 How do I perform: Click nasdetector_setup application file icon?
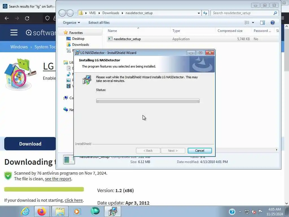coord(110,39)
